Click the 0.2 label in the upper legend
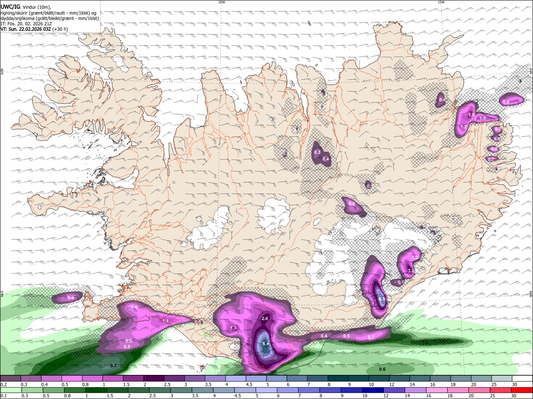Screen dimensions: 533x399 click(x=3, y=384)
